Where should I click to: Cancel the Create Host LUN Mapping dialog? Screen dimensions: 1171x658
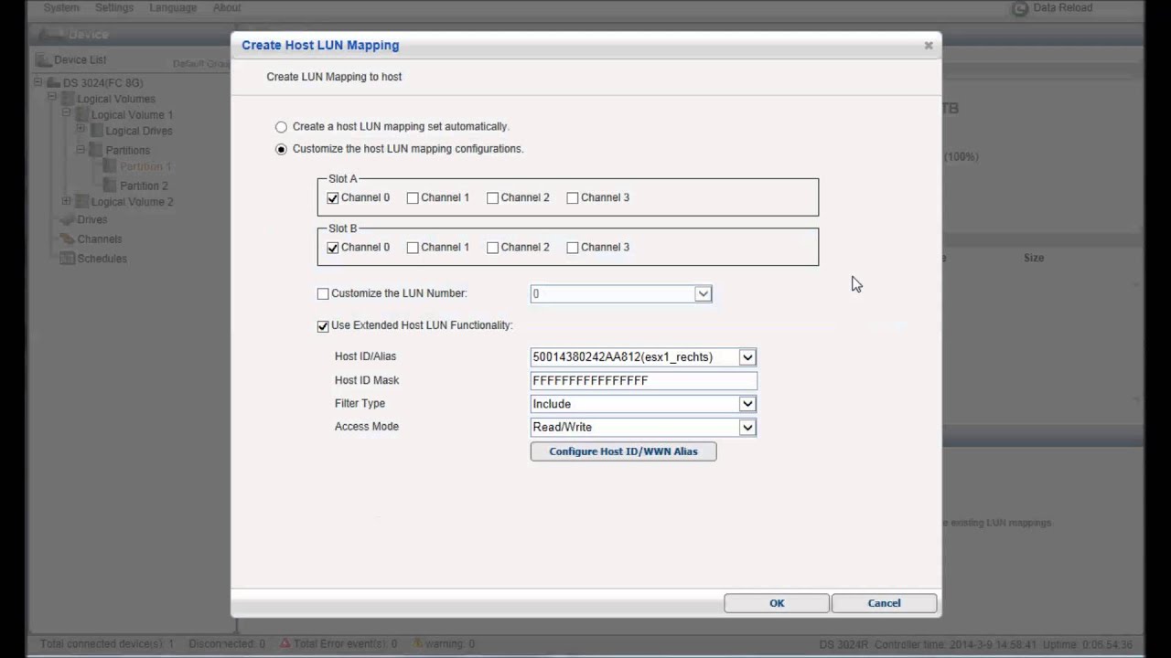coord(884,603)
